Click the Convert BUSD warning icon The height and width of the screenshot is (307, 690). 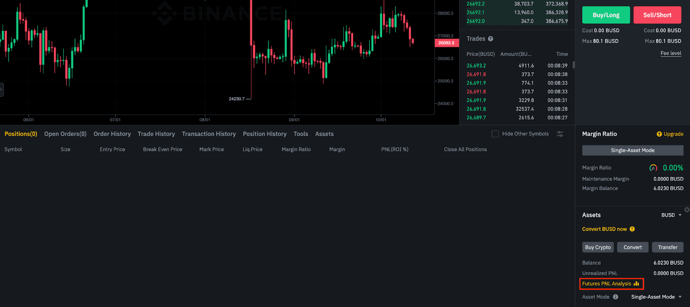coord(632,229)
